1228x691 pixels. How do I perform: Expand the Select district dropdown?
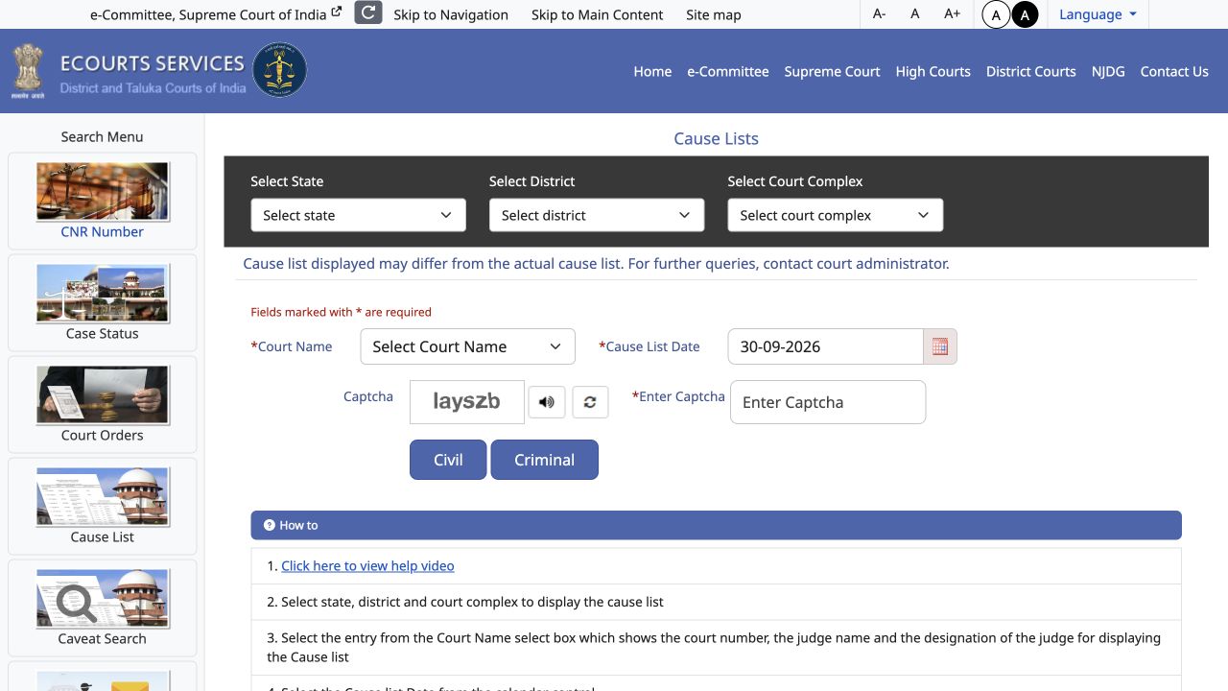click(x=597, y=215)
